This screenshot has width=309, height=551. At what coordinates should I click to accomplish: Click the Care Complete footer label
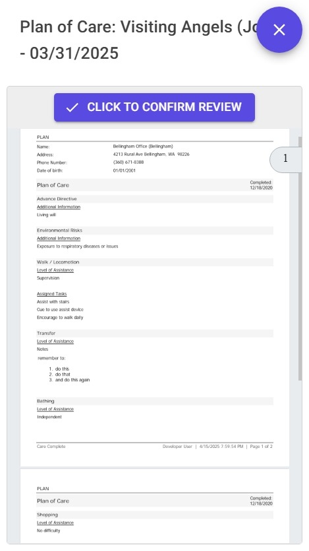click(x=51, y=447)
